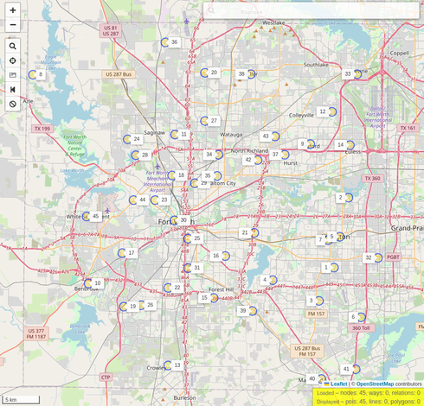Select map marker number 31
The height and width of the screenshot is (406, 424).
[188, 268]
